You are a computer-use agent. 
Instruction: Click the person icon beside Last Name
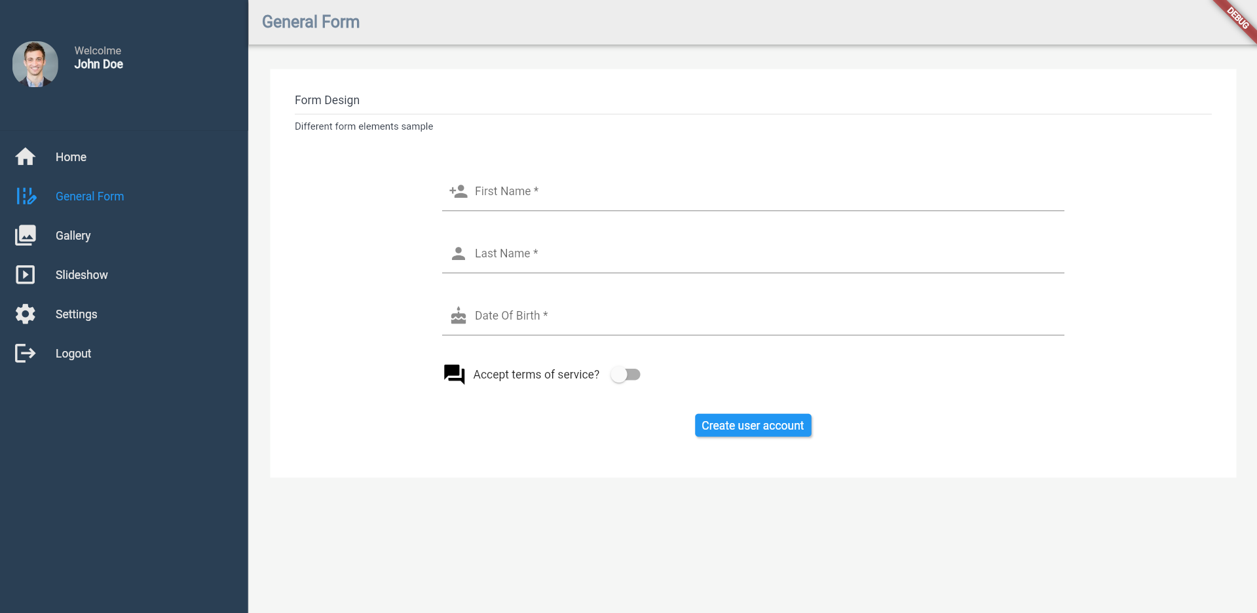tap(457, 253)
